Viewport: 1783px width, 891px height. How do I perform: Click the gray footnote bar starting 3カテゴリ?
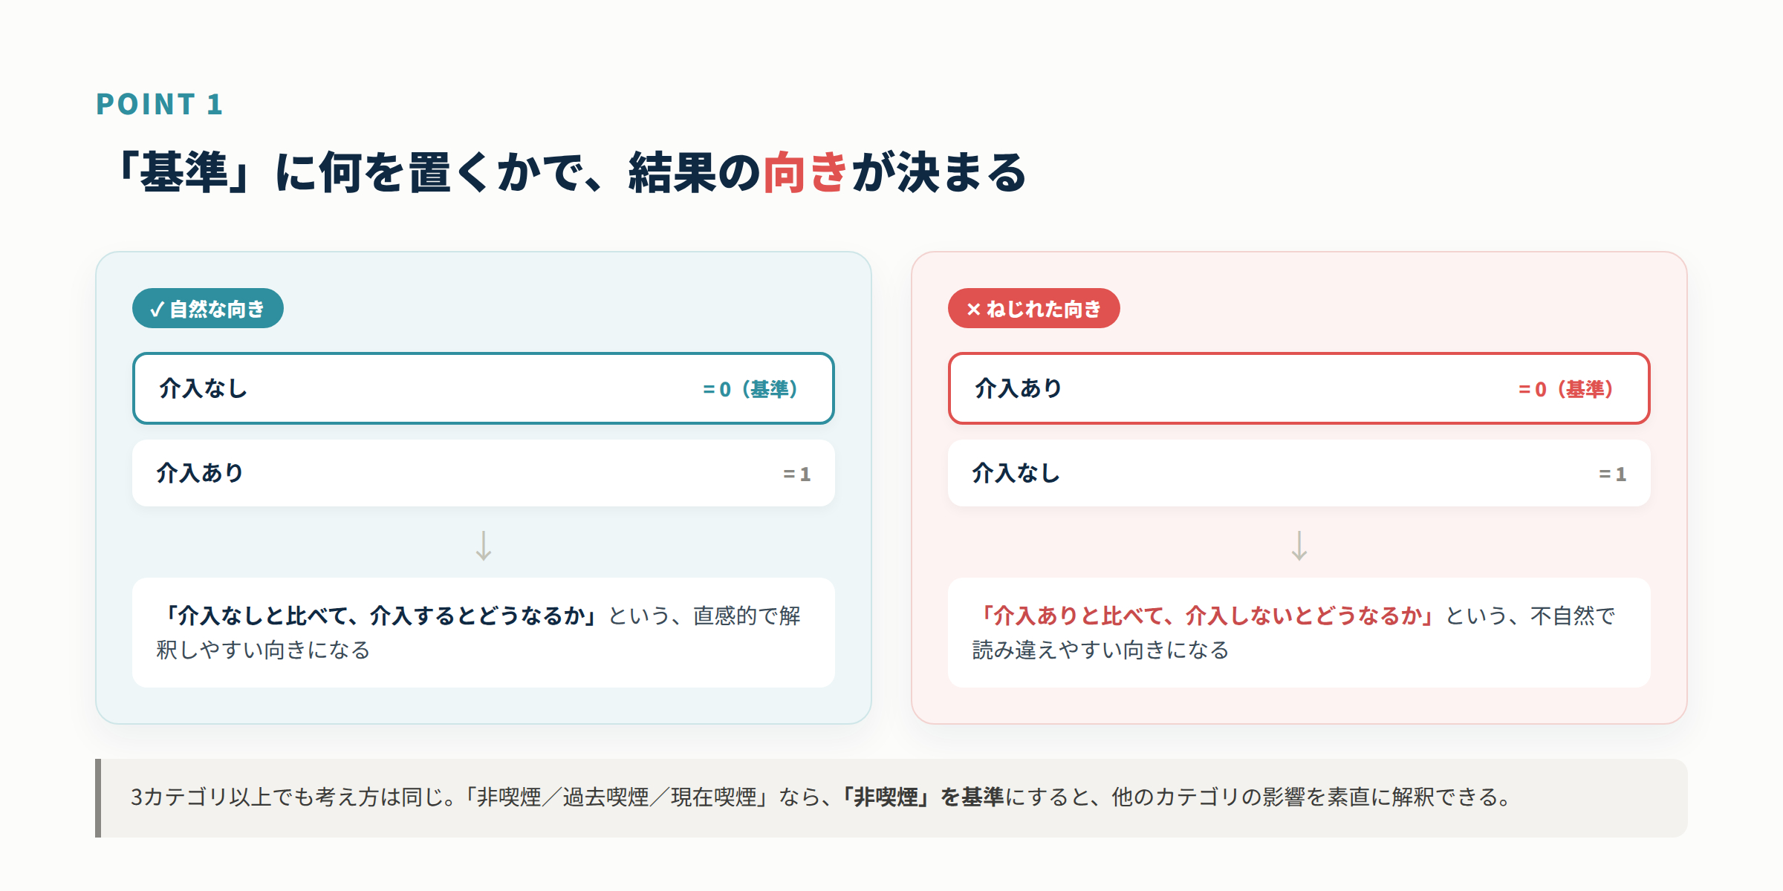pos(891,798)
